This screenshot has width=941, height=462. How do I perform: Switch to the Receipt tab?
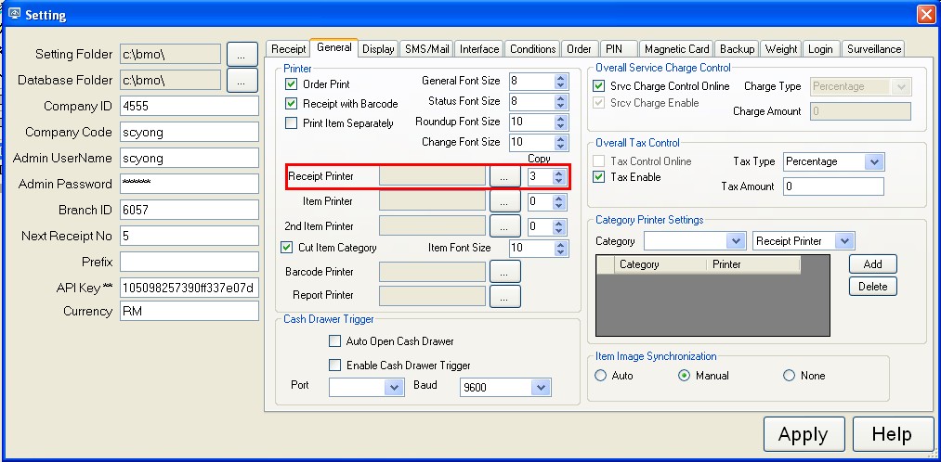click(x=289, y=49)
